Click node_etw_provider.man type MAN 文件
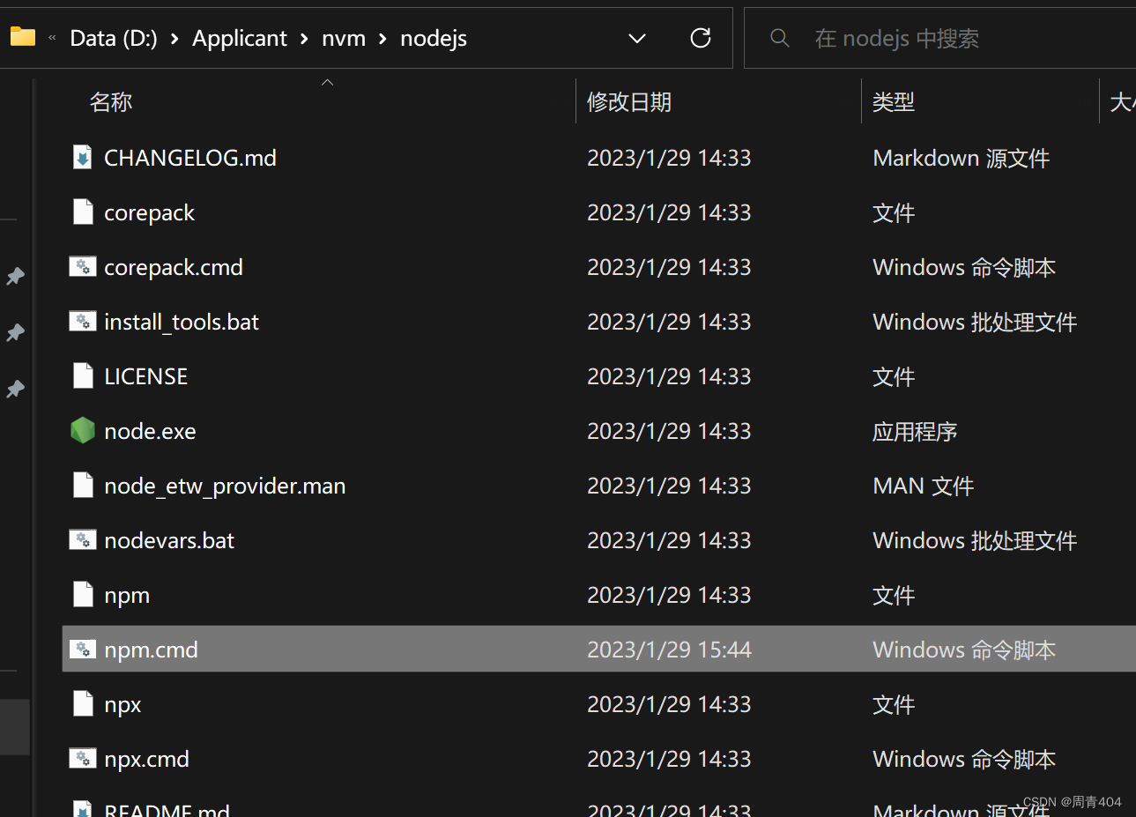Viewport: 1136px width, 817px height. [923, 486]
